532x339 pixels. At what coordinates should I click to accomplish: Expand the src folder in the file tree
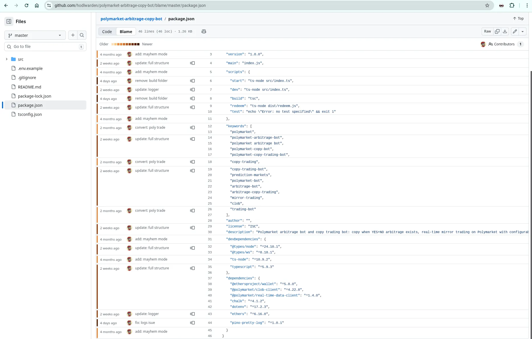pyautogui.click(x=6, y=59)
